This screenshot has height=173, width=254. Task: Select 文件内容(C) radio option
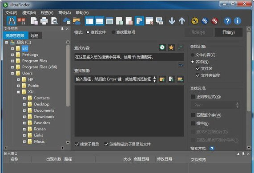click(193, 55)
